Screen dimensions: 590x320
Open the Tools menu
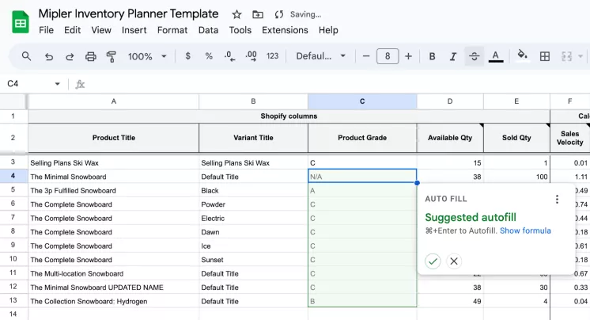pyautogui.click(x=240, y=30)
